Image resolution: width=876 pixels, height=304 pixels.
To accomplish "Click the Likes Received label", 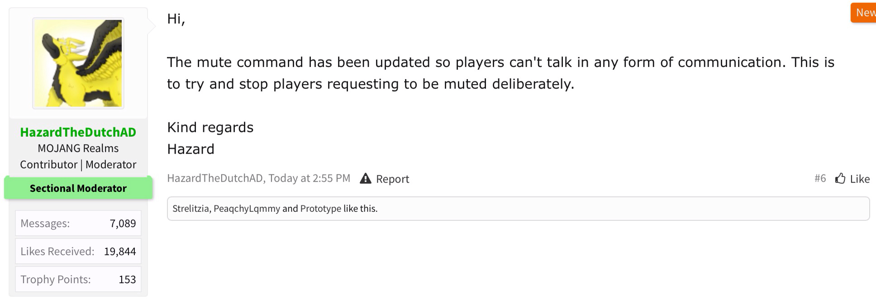I will (57, 252).
